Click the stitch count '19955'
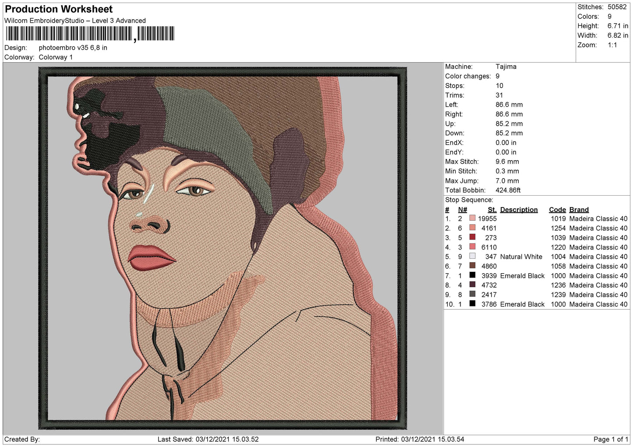The image size is (633, 447). click(x=487, y=218)
